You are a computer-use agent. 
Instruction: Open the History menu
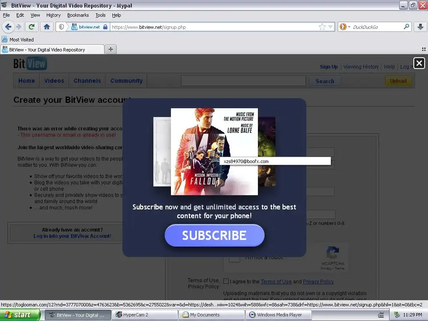tap(53, 15)
